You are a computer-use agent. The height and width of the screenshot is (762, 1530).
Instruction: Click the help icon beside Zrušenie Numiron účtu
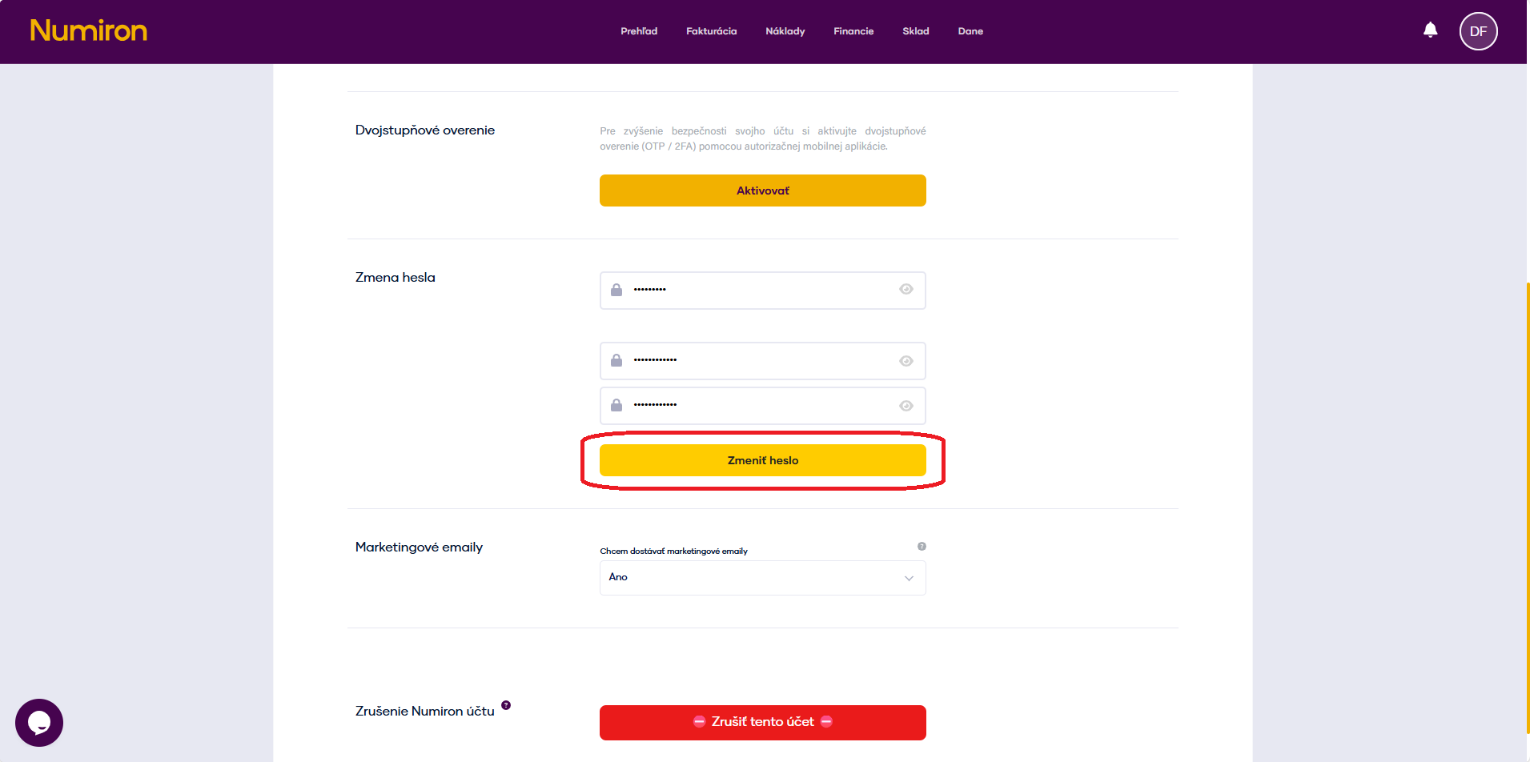point(506,705)
